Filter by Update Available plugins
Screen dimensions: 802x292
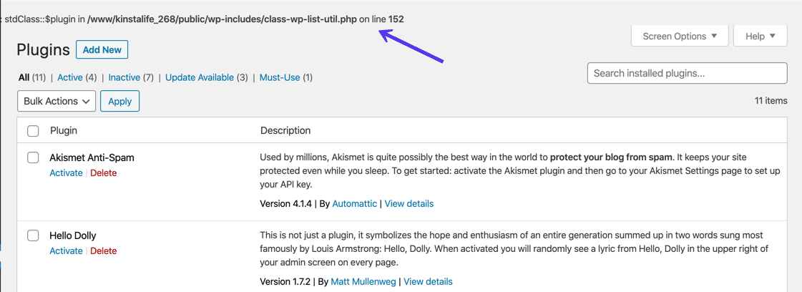(x=200, y=77)
